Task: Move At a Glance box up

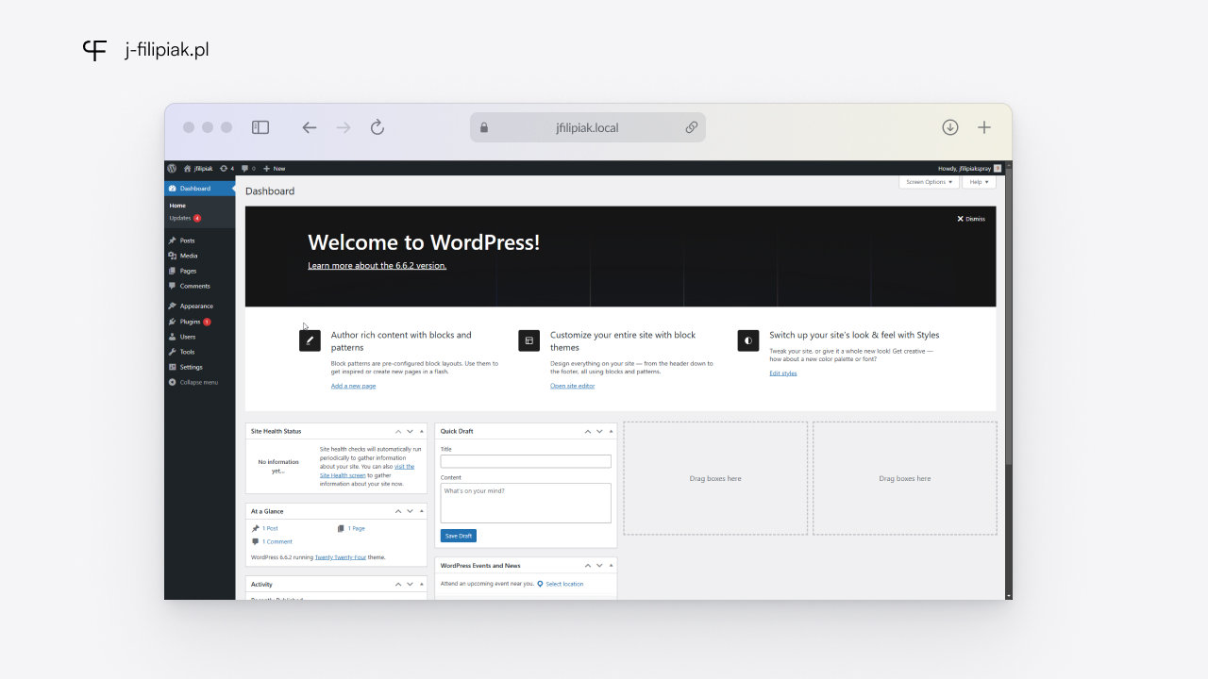Action: pyautogui.click(x=398, y=511)
